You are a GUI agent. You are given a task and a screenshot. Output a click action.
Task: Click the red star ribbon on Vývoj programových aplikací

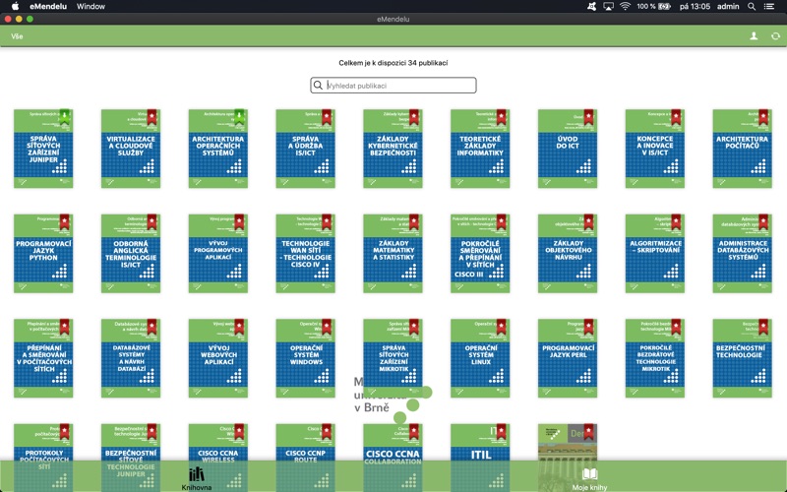click(239, 222)
